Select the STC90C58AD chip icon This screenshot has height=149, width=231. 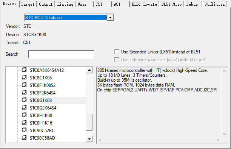(x=24, y=138)
